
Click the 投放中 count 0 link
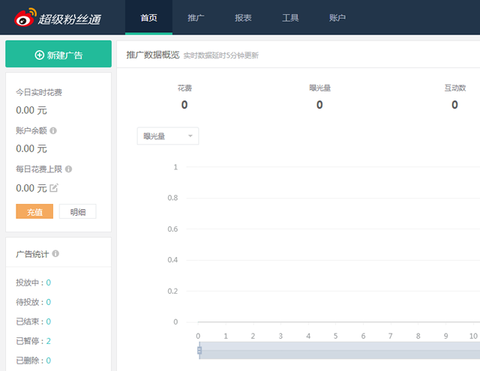point(48,283)
